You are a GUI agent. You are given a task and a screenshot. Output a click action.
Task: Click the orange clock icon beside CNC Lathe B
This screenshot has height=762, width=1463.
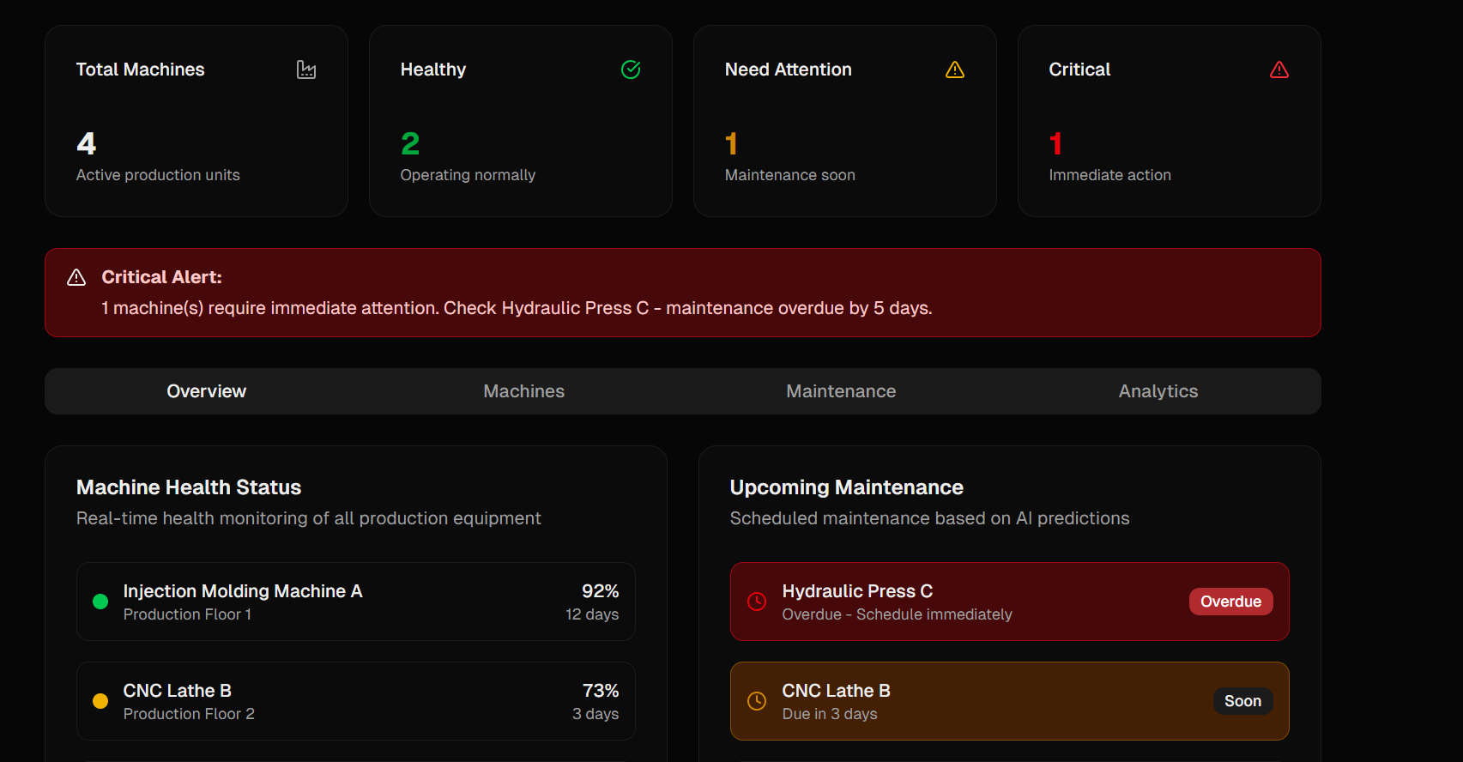[757, 701]
